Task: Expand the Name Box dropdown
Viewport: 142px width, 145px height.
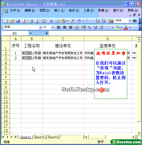Action: coord(31,33)
